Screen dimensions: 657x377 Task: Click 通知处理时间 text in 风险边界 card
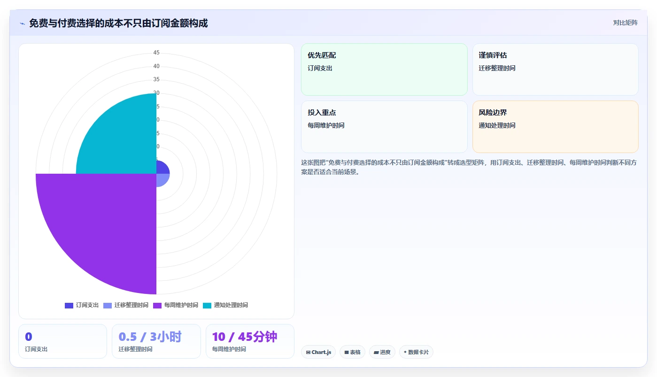(497, 125)
